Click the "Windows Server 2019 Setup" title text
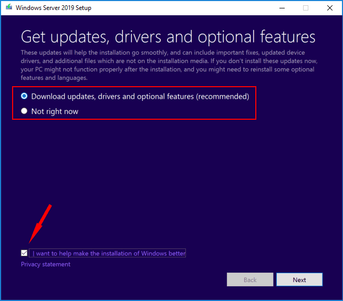This screenshot has height=301, width=343. point(54,8)
